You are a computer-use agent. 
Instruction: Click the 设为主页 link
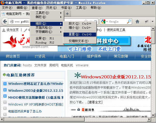click(12, 30)
